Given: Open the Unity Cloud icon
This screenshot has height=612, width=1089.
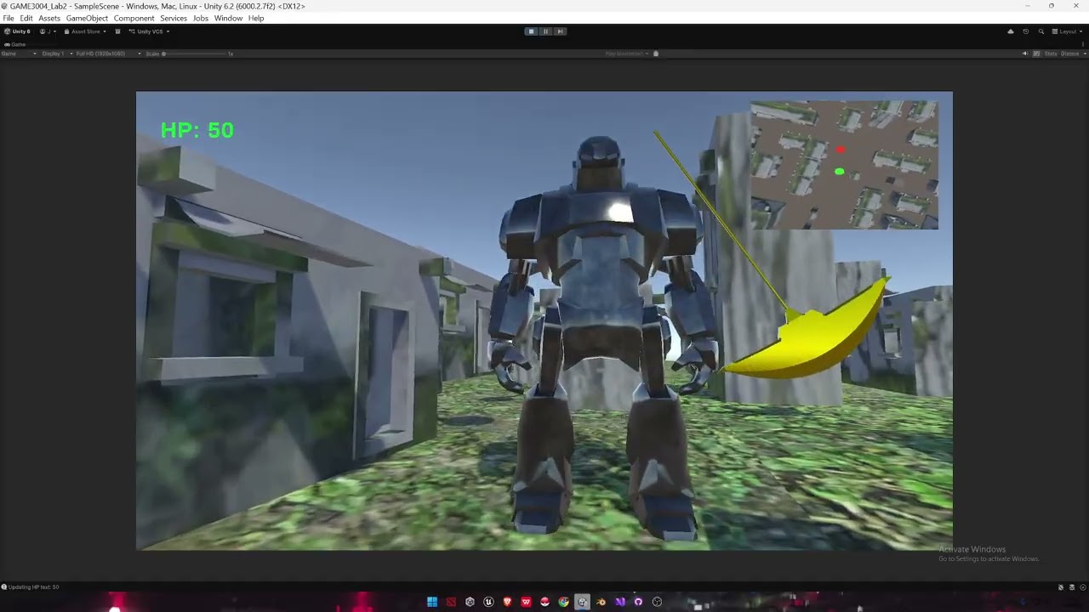Looking at the screenshot, I should point(1011,31).
